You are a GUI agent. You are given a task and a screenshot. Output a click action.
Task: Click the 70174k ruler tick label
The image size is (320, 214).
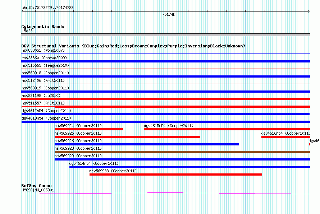pyautogui.click(x=169, y=14)
